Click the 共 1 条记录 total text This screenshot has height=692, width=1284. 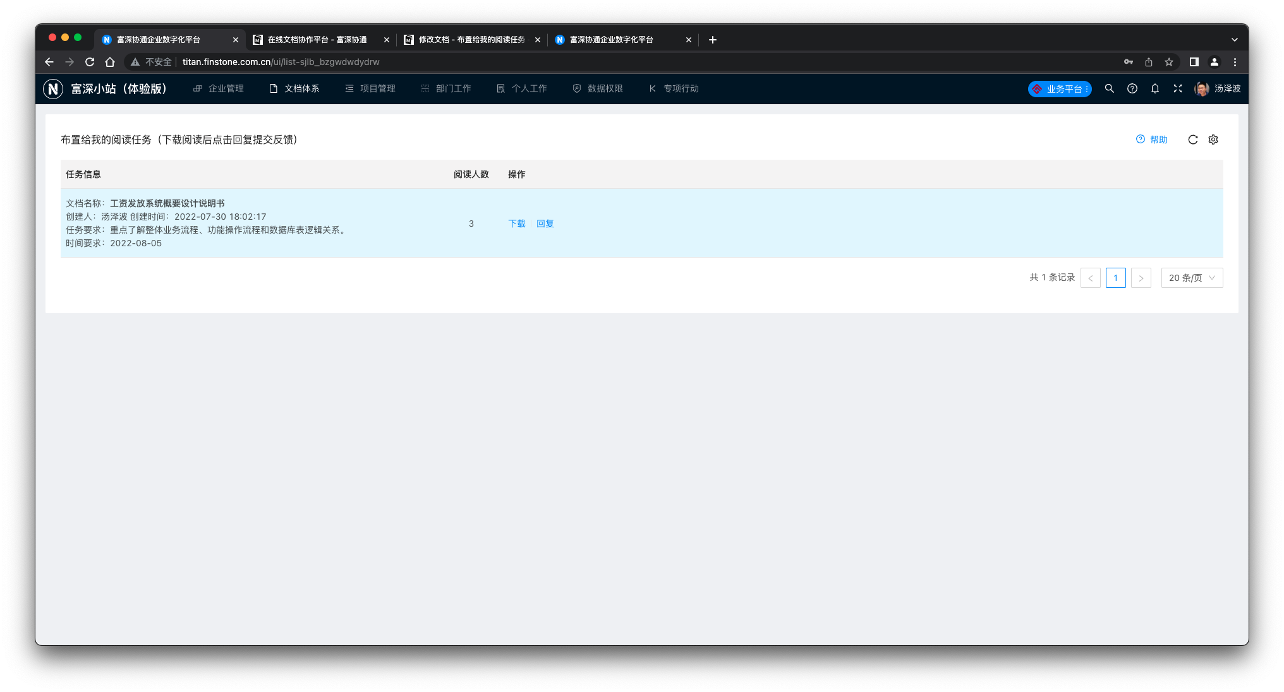tap(1052, 277)
